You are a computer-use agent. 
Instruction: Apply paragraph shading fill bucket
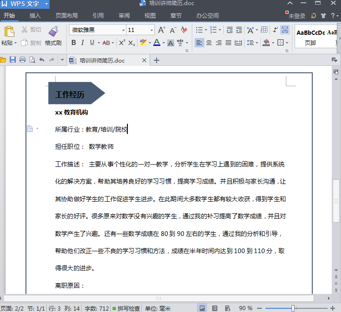click(x=266, y=43)
